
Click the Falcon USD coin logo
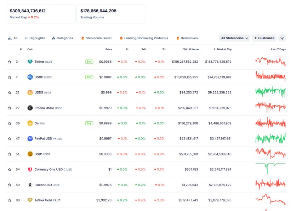[30, 185]
